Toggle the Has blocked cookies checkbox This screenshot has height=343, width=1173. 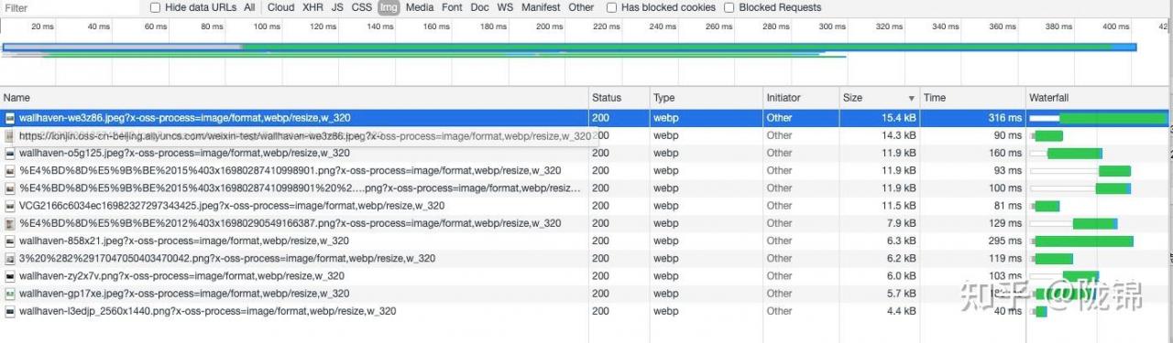pyautogui.click(x=612, y=7)
